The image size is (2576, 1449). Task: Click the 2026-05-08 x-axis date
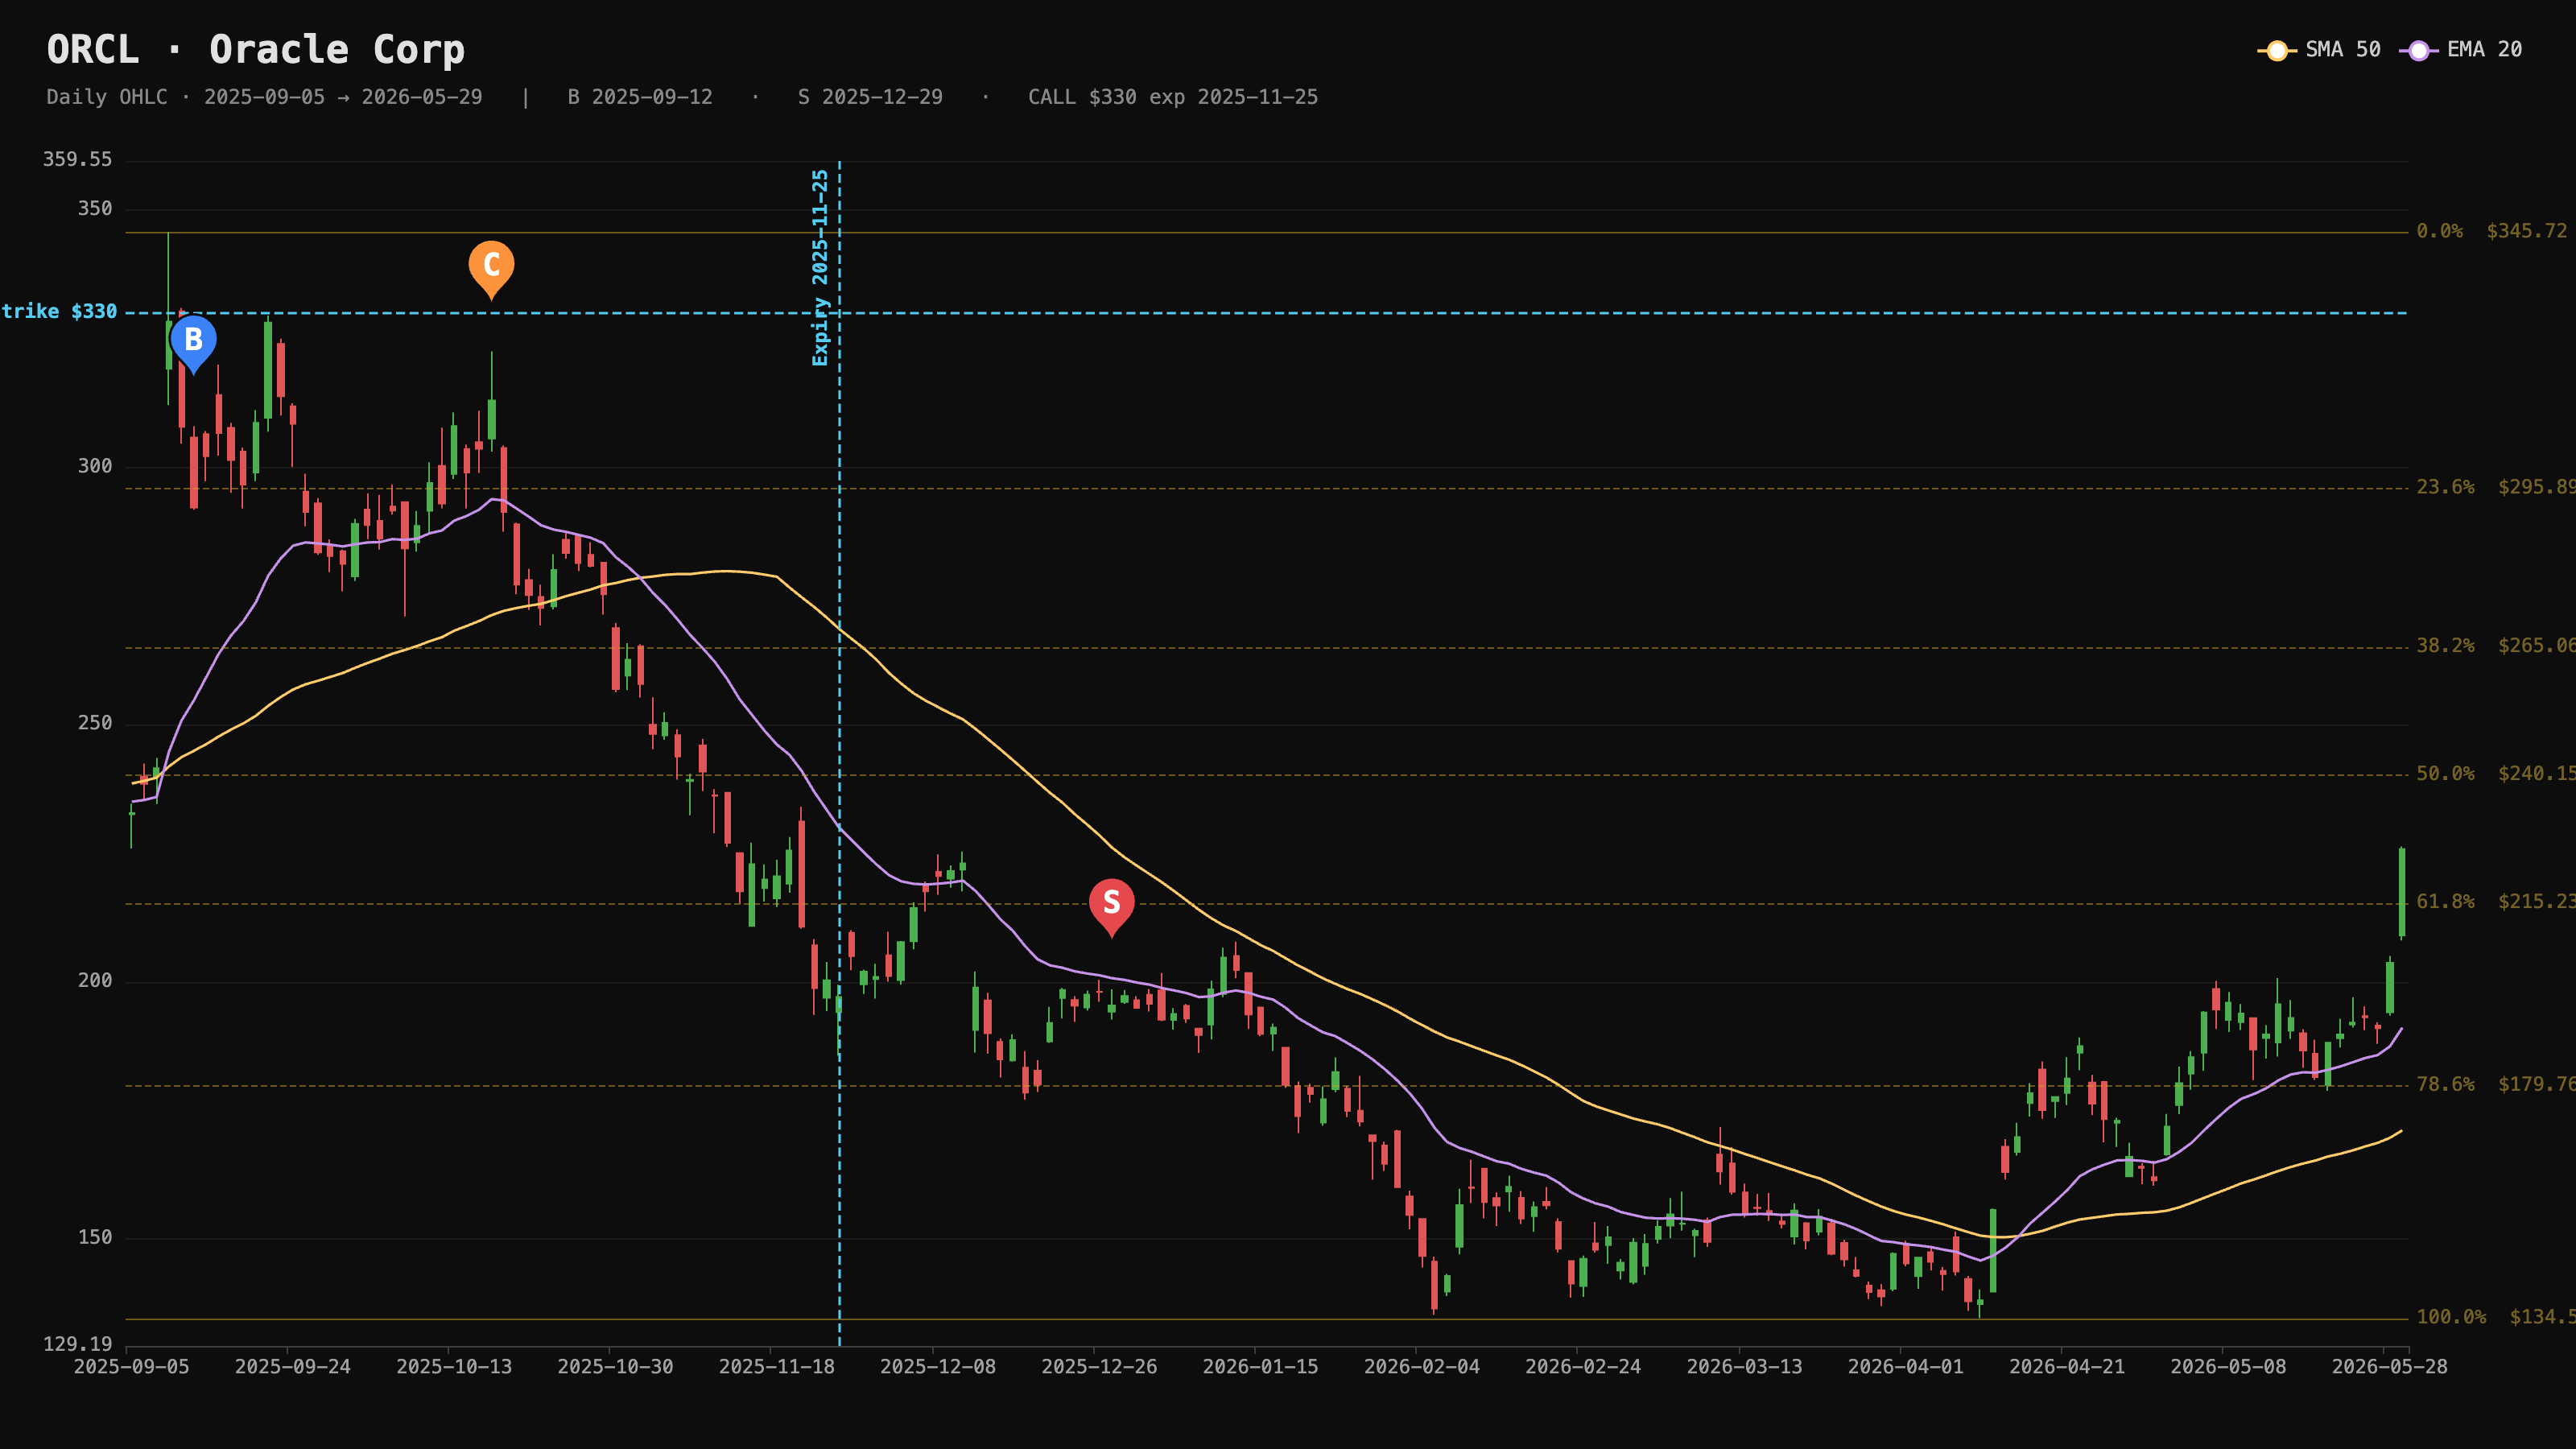point(2229,1367)
